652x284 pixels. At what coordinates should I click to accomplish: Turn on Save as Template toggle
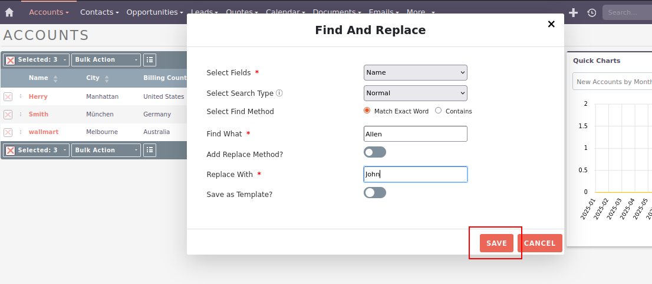pyautogui.click(x=374, y=193)
